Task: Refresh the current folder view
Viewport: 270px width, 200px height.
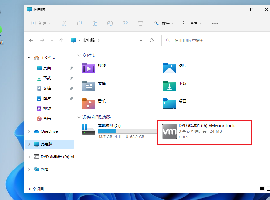Action: click(x=151, y=40)
